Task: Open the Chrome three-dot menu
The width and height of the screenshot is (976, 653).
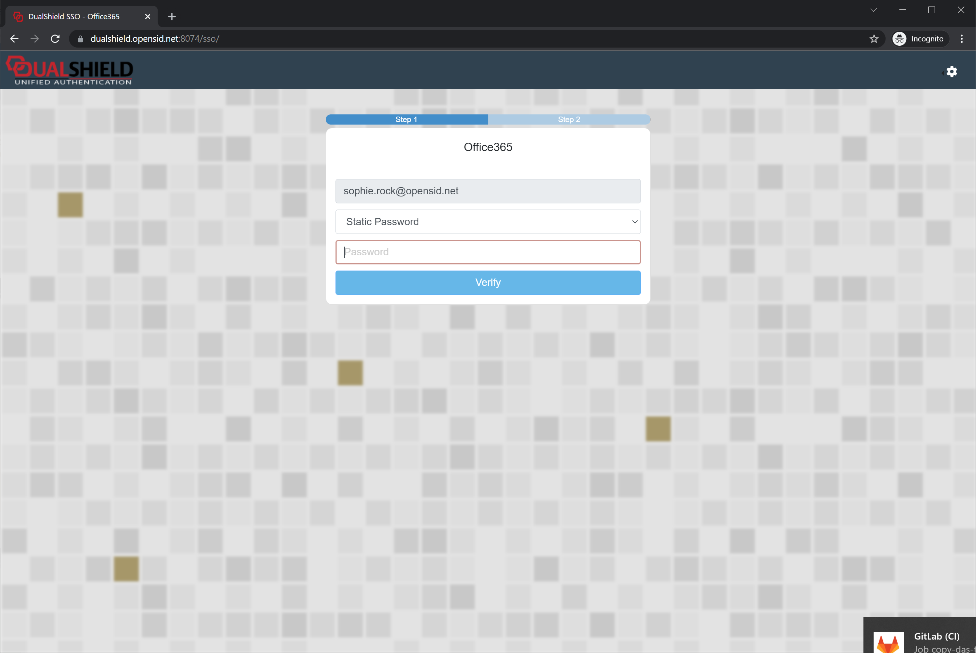Action: pyautogui.click(x=961, y=39)
